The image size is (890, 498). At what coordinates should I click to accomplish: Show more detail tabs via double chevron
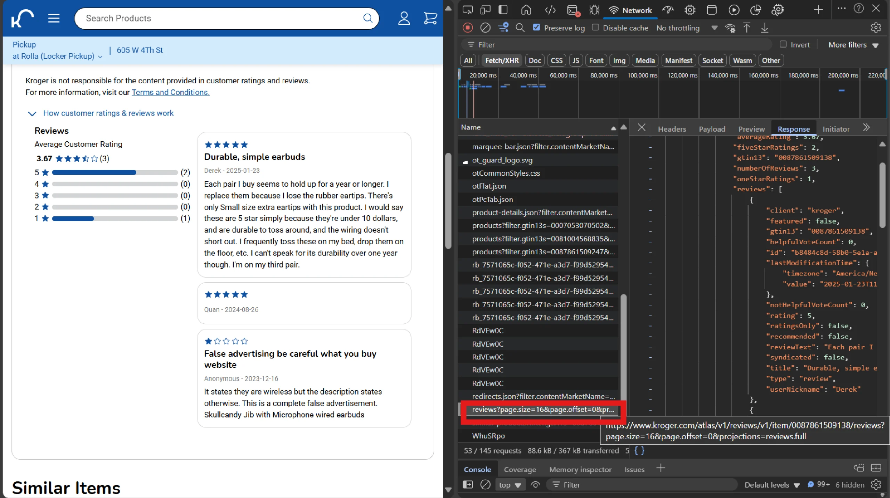866,127
